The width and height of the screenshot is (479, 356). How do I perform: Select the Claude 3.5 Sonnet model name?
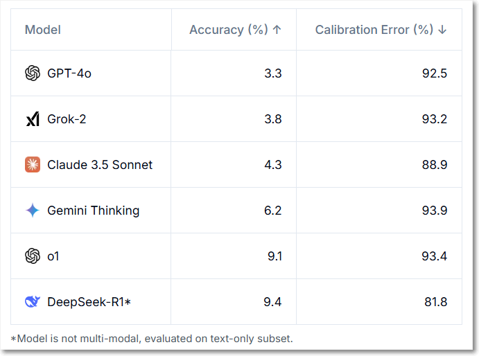pos(100,165)
